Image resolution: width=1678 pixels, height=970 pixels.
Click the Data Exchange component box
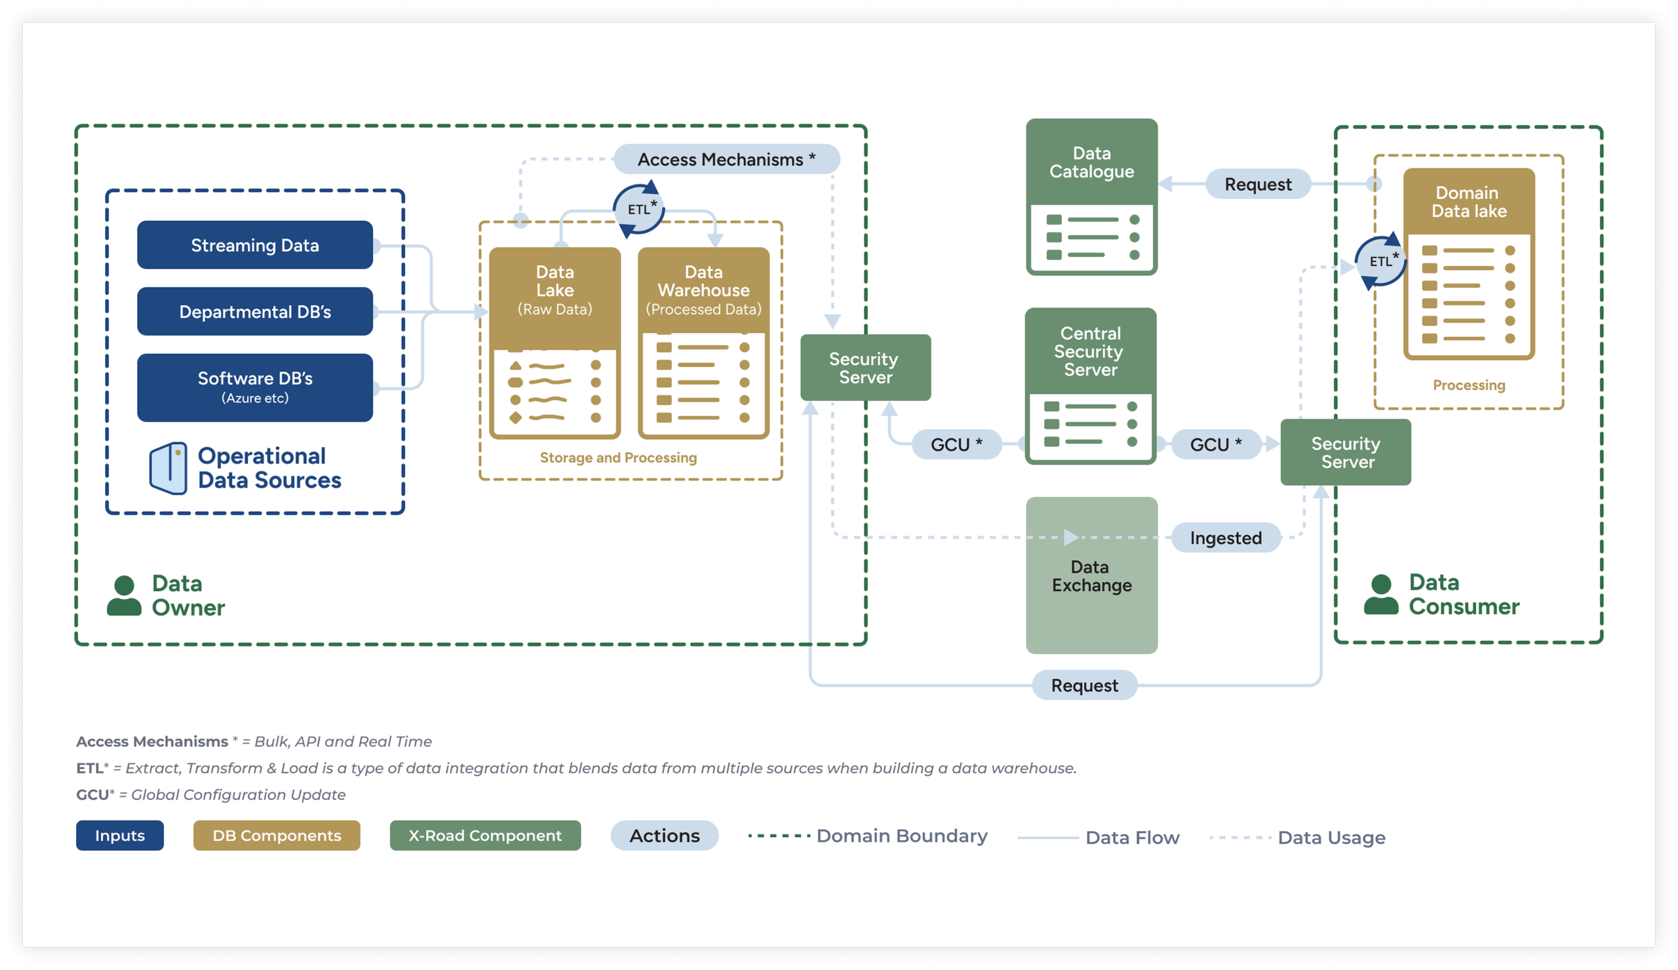(1091, 576)
